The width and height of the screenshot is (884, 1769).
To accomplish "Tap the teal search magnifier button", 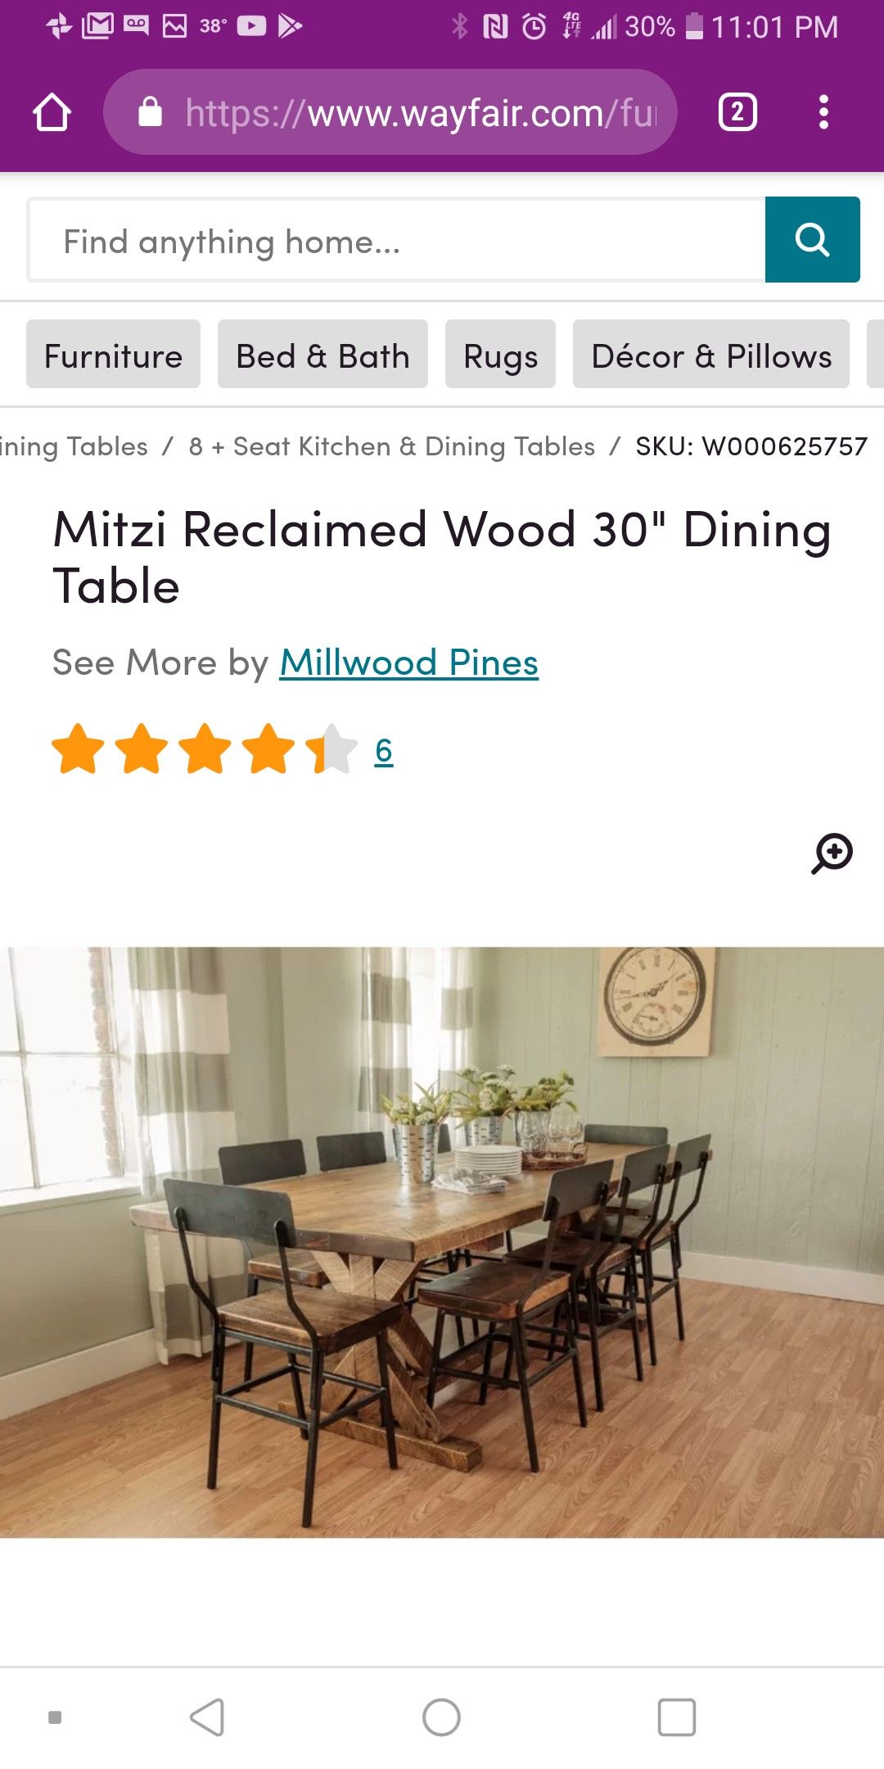I will pyautogui.click(x=812, y=240).
